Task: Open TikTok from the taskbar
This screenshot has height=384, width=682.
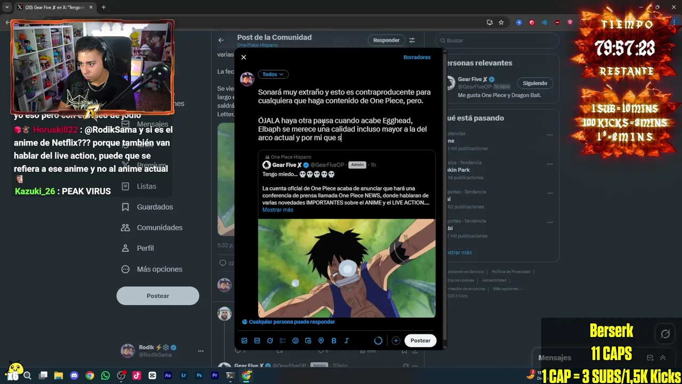Action: (136, 375)
